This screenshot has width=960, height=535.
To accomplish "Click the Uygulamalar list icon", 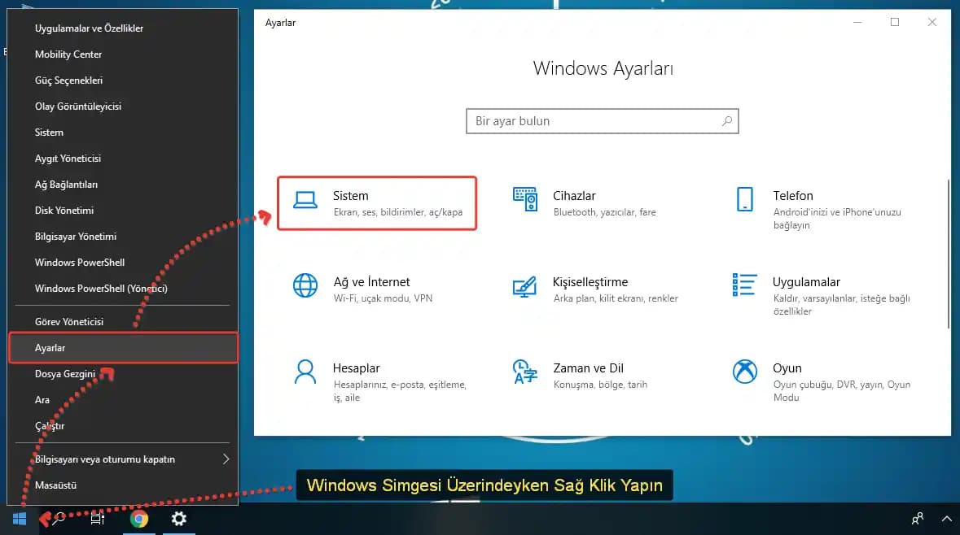I will [743, 285].
